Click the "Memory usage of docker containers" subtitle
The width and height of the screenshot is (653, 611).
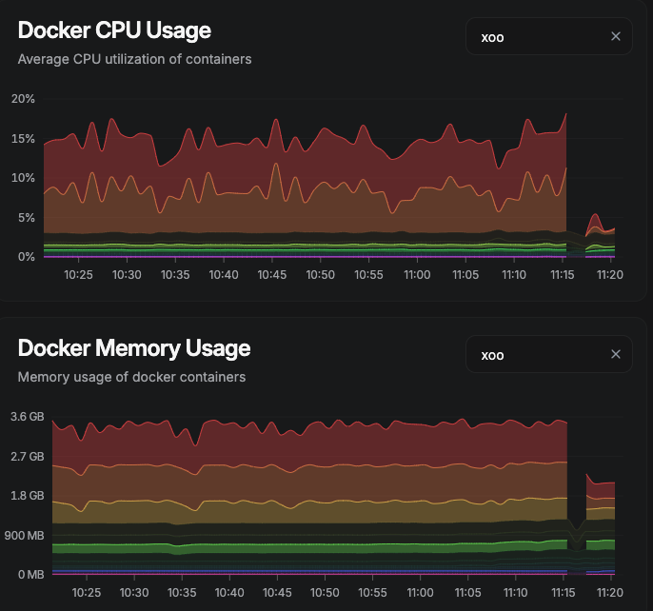click(x=131, y=377)
